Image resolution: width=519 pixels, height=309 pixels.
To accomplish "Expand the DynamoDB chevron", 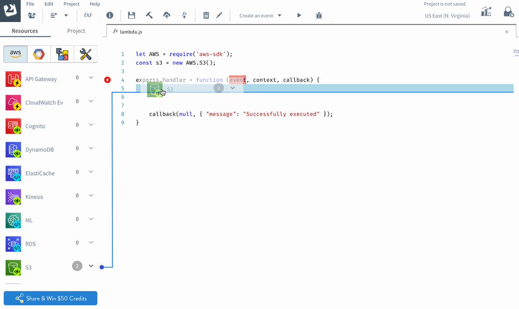I will [x=91, y=148].
